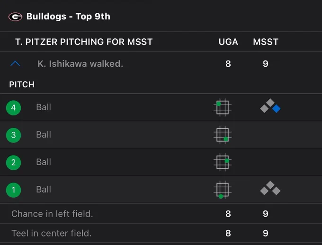Screen dimensions: 322x245
Task: Click base diamond showing runner on first
Action: click(x=270, y=106)
